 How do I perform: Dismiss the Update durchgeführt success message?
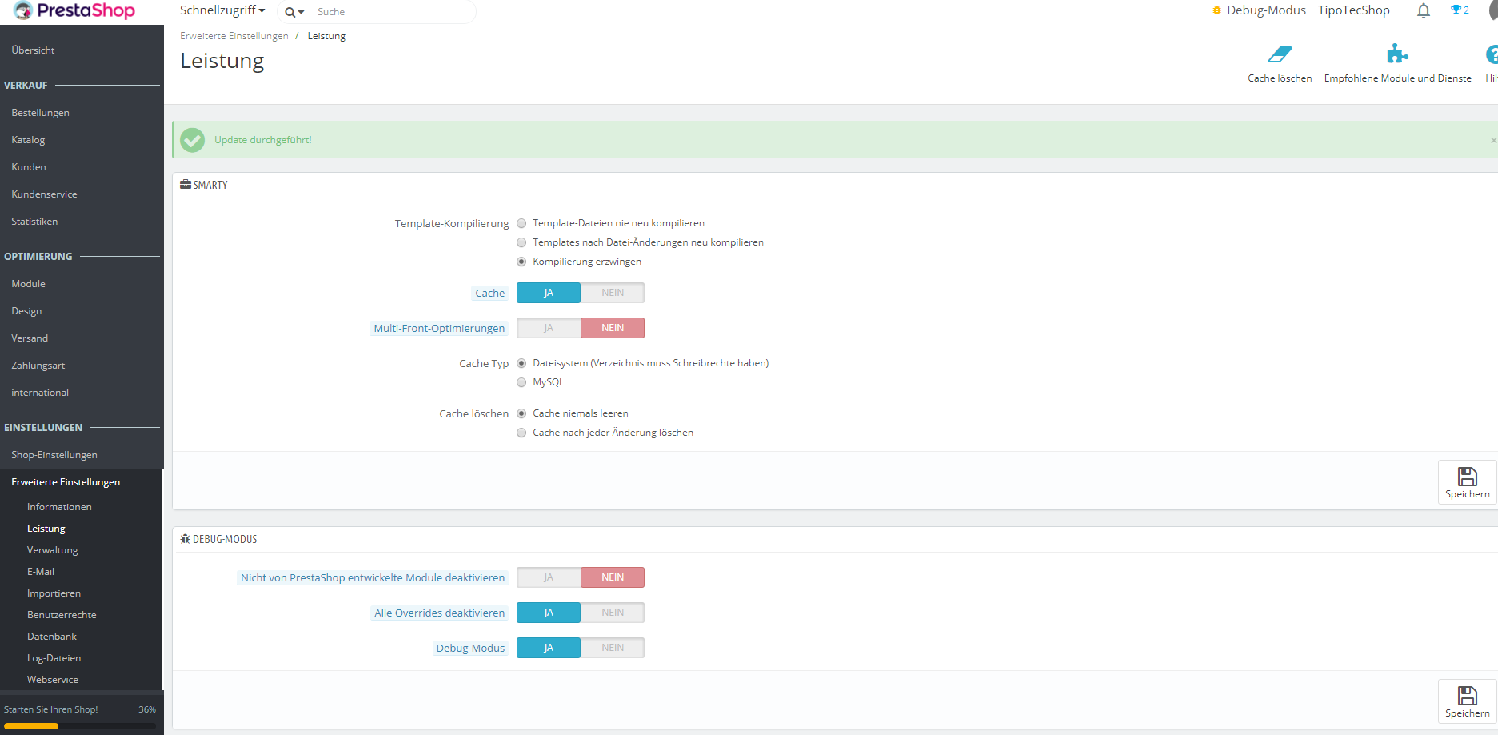click(x=1492, y=140)
